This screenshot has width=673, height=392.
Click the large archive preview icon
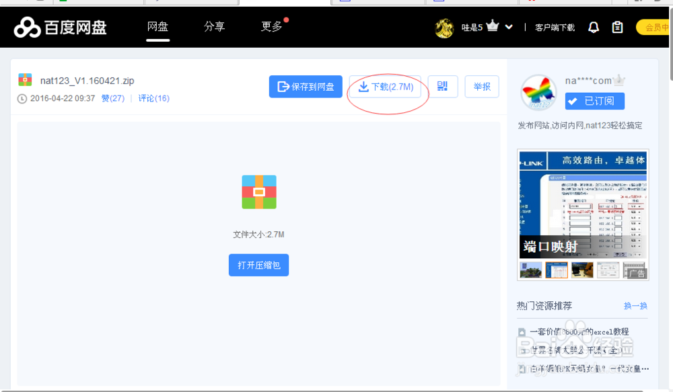pos(259,192)
